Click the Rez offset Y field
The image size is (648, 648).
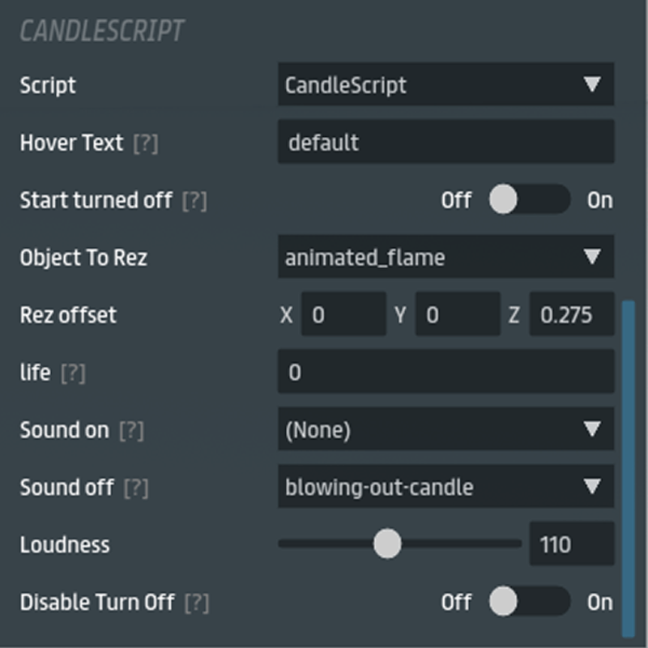(x=458, y=315)
